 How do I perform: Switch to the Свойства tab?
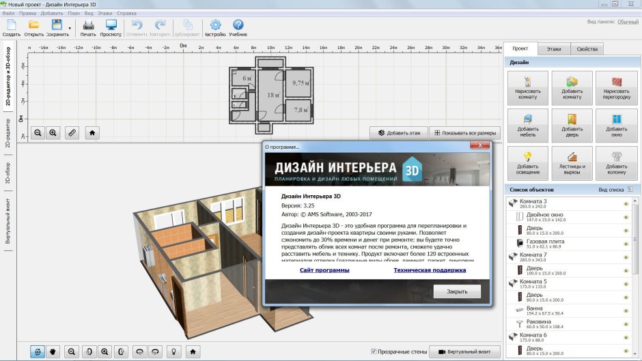click(587, 49)
